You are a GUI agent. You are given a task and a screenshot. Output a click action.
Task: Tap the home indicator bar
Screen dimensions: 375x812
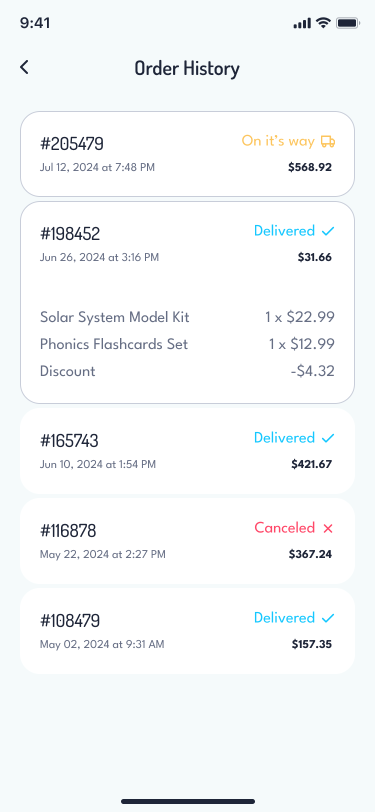point(187,801)
